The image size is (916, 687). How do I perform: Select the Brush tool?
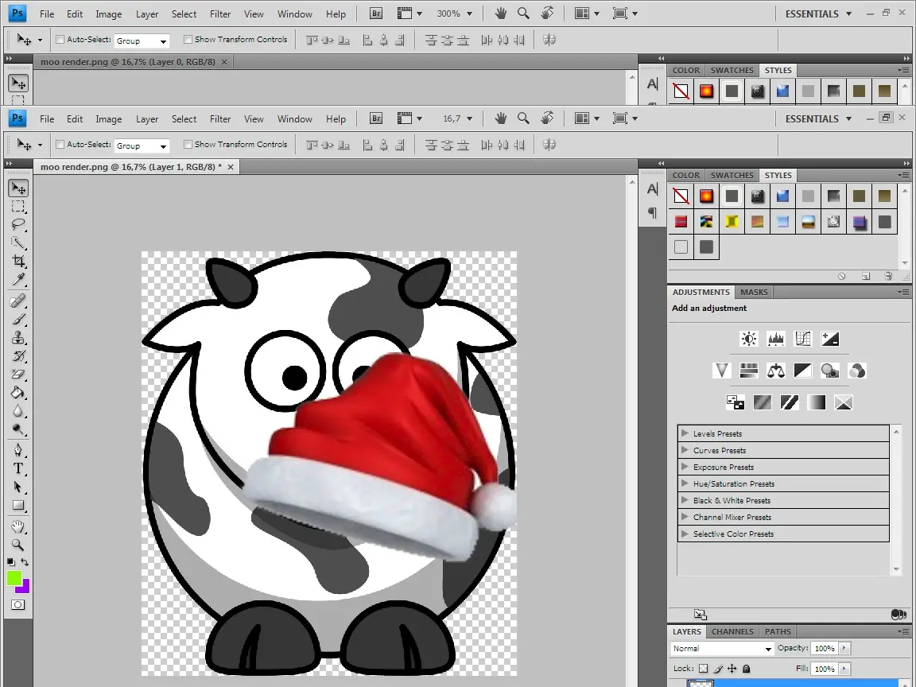click(18, 319)
